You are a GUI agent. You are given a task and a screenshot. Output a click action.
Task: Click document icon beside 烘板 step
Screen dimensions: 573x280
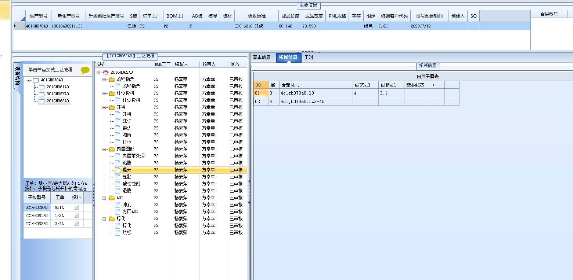click(x=118, y=232)
